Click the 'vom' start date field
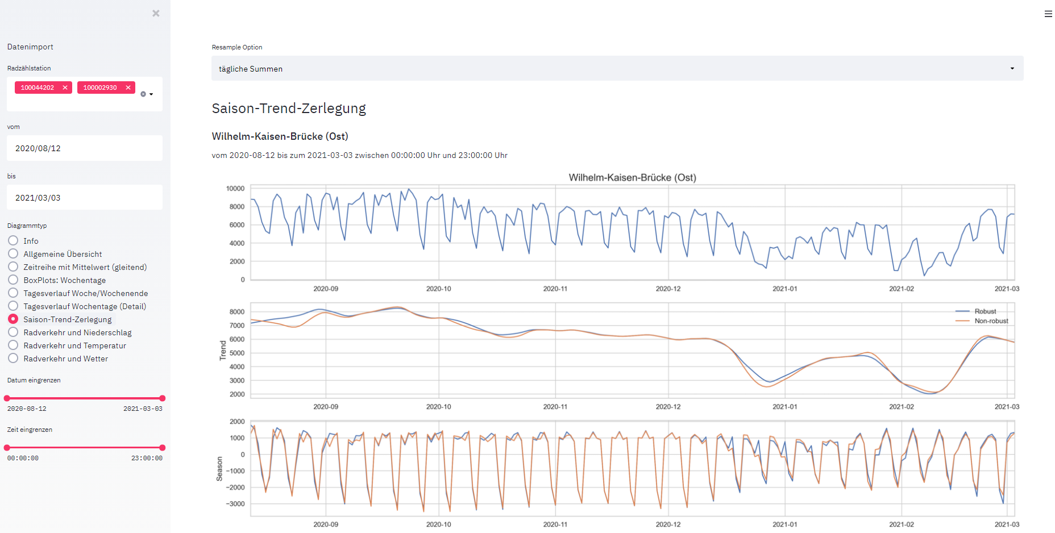This screenshot has width=1055, height=533. 85,148
